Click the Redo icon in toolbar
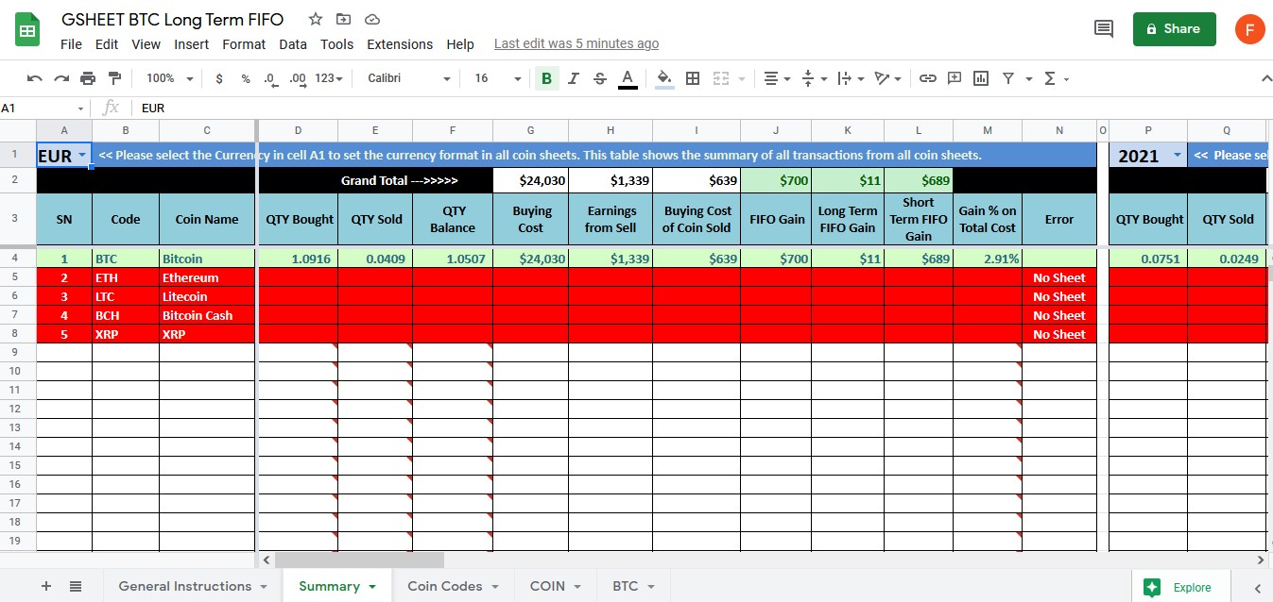 [61, 78]
